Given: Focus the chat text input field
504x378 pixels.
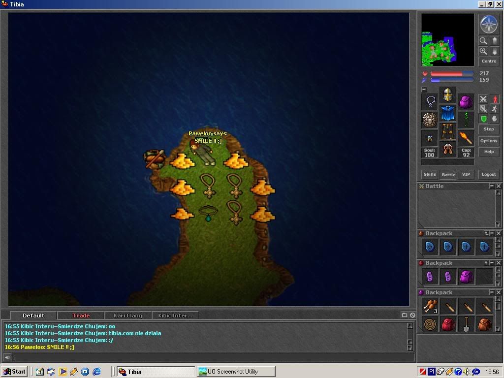Looking at the screenshot, I should point(212,357).
